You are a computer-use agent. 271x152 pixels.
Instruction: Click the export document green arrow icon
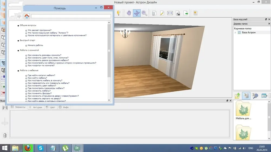(186, 13)
